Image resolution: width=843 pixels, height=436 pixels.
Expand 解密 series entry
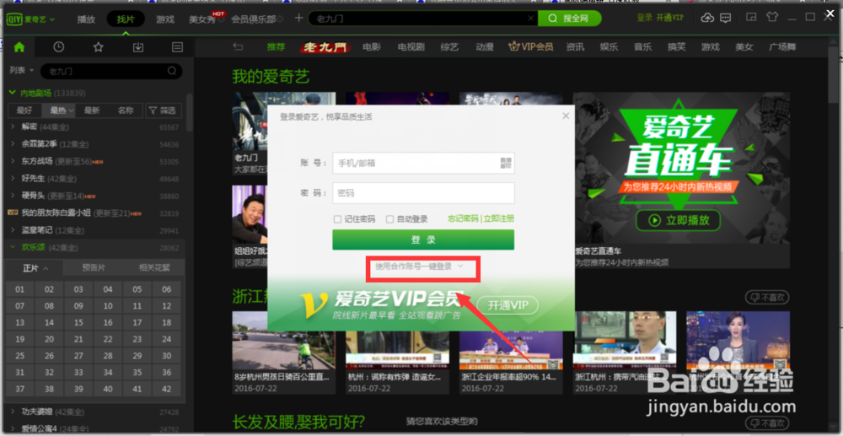point(13,126)
